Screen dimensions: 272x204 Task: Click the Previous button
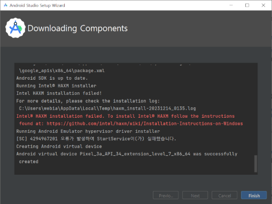pos(166,195)
